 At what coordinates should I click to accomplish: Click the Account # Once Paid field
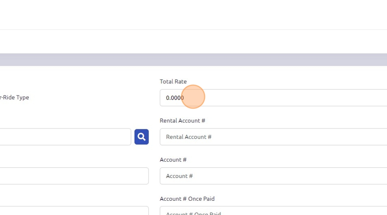(x=273, y=211)
